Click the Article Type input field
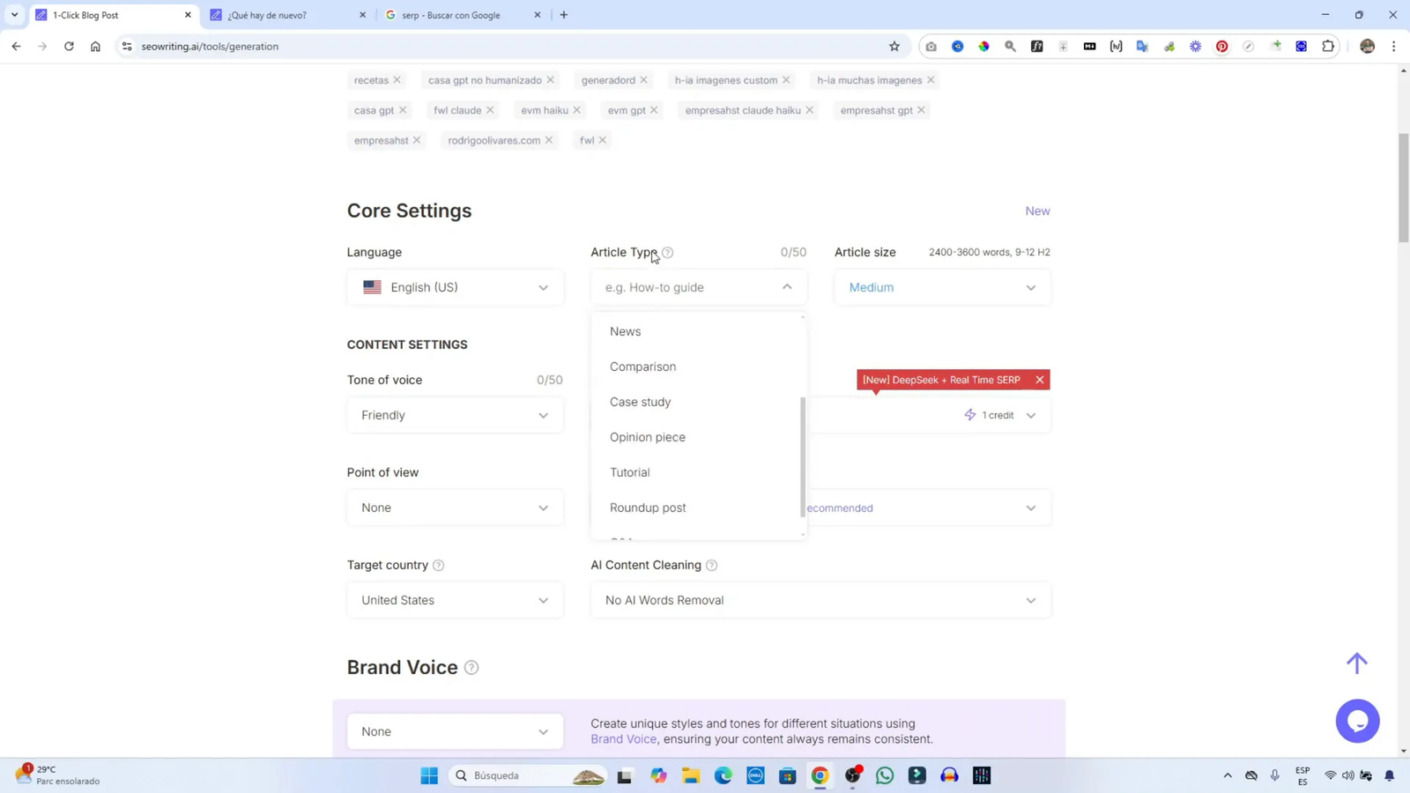This screenshot has height=793, width=1410. 687,287
